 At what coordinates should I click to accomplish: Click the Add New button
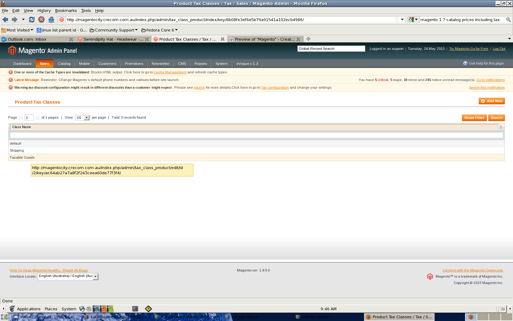coord(491,101)
